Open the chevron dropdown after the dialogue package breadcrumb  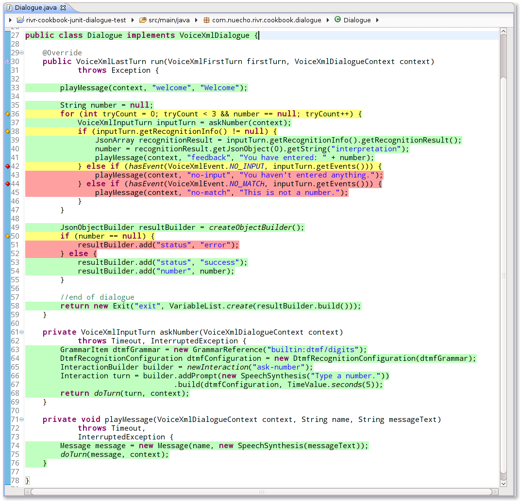pos(328,19)
